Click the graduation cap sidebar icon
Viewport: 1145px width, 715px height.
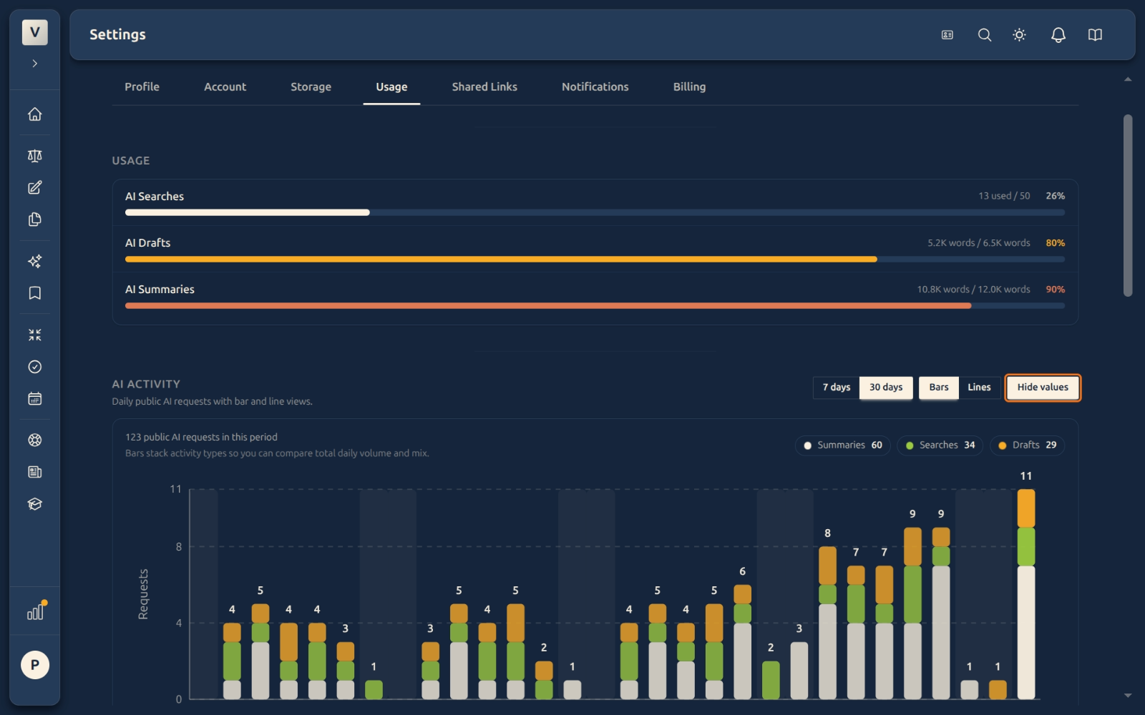coord(34,504)
